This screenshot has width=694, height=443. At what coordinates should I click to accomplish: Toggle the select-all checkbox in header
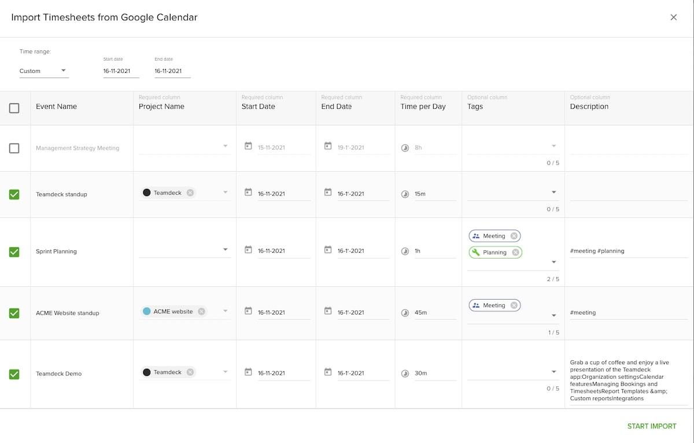pyautogui.click(x=14, y=108)
